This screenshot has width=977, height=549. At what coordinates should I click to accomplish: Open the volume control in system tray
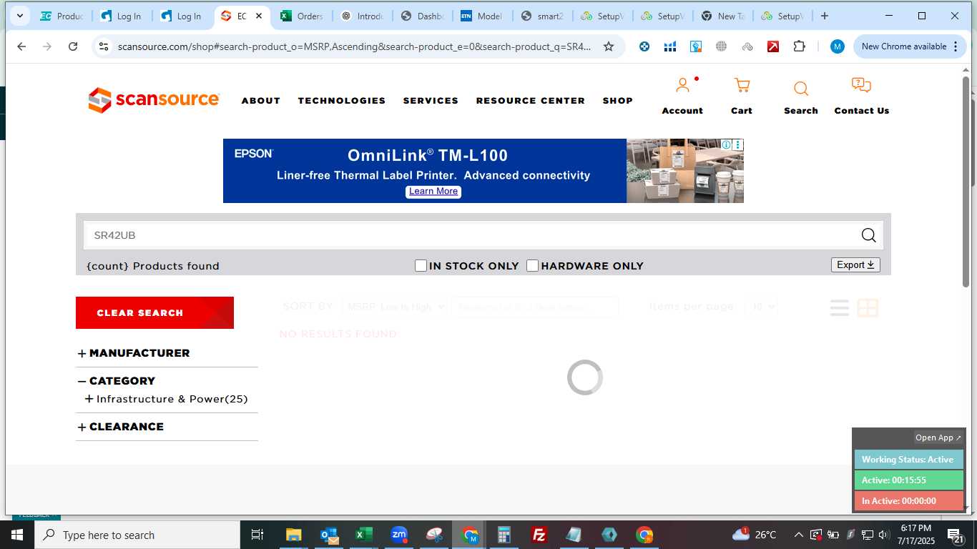tap(883, 535)
